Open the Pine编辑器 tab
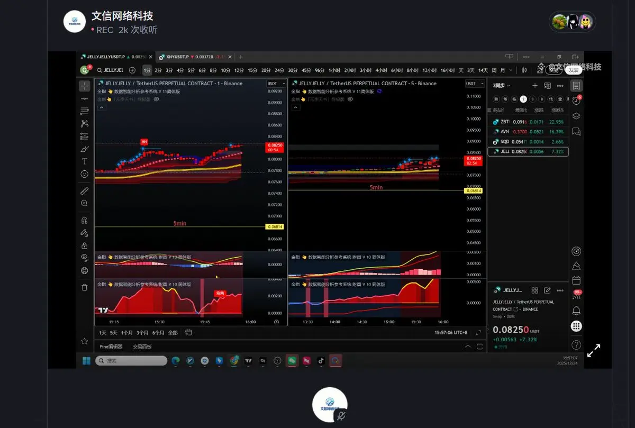This screenshot has width=635, height=428. click(x=111, y=347)
